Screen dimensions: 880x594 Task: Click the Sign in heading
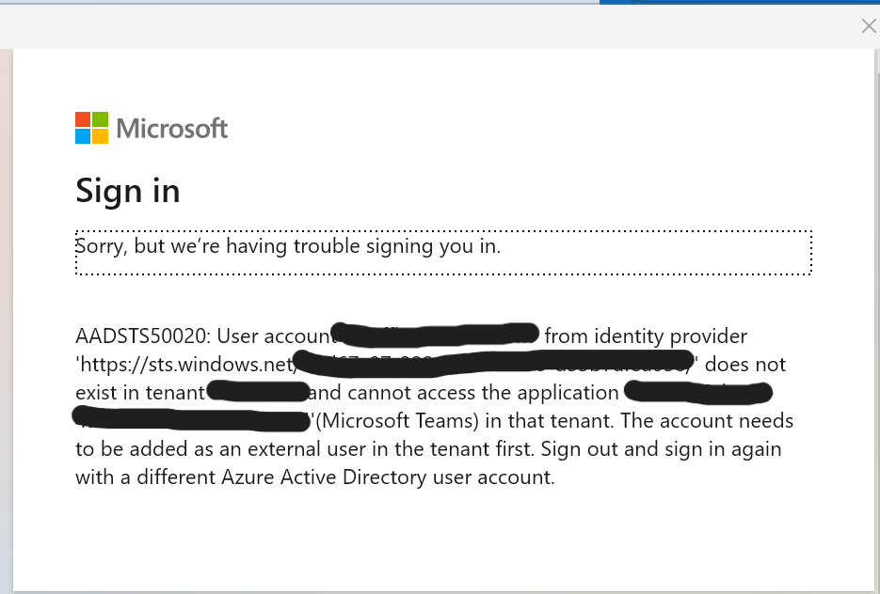click(127, 192)
